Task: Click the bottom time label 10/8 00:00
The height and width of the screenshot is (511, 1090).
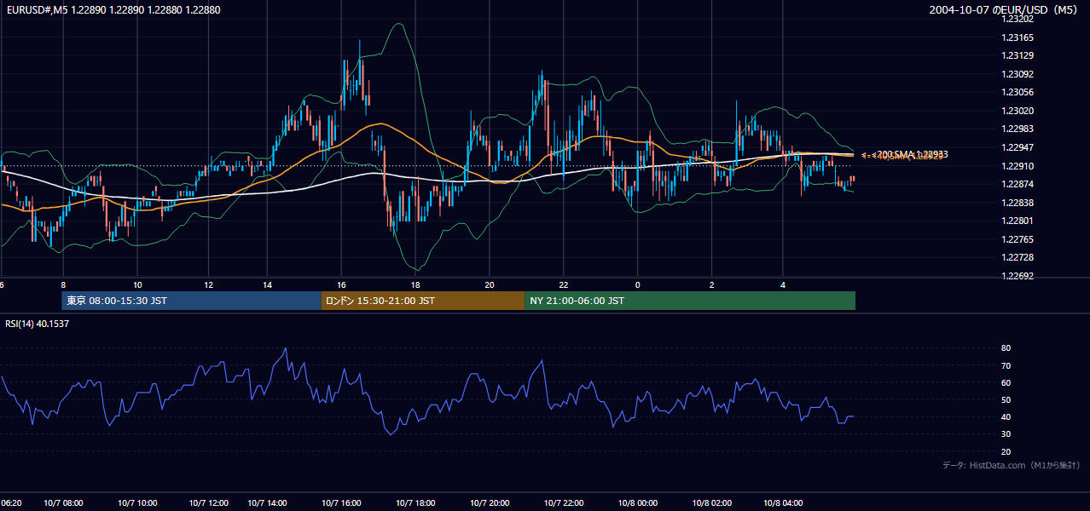Action: pyautogui.click(x=637, y=503)
